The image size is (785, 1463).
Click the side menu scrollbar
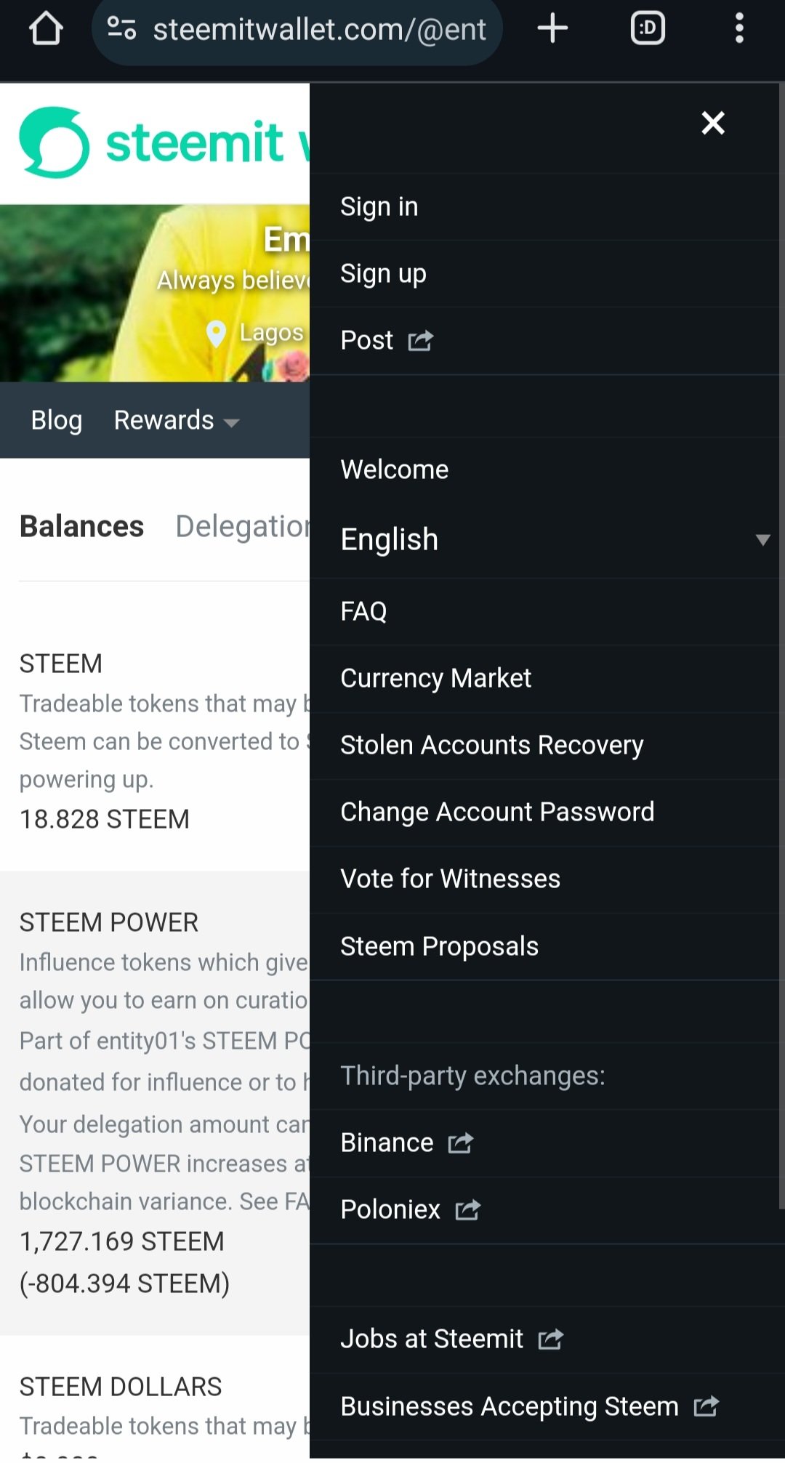781,647
